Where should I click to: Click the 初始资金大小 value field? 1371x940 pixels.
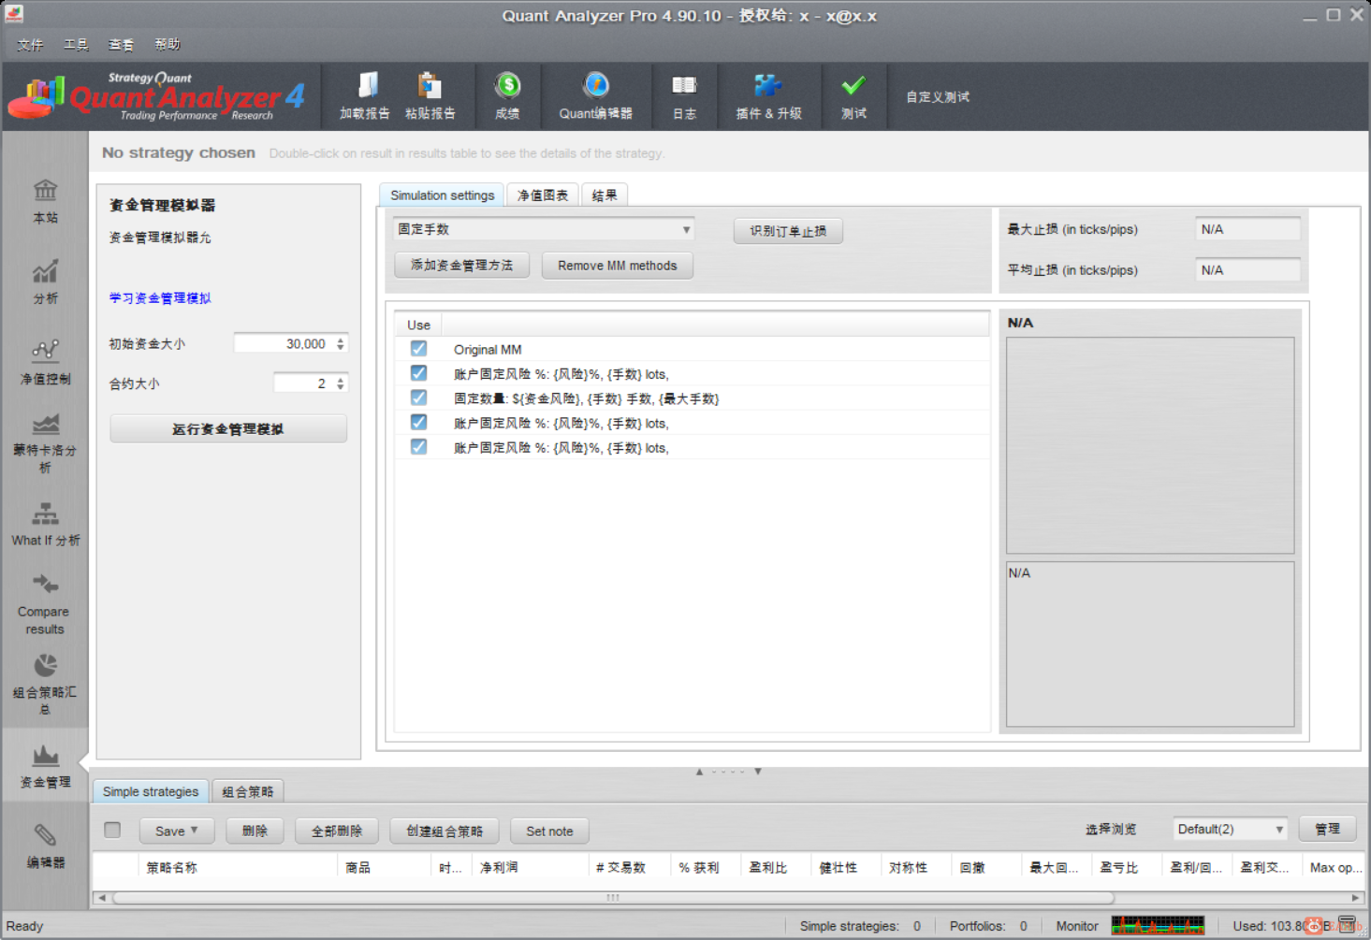pyautogui.click(x=284, y=344)
